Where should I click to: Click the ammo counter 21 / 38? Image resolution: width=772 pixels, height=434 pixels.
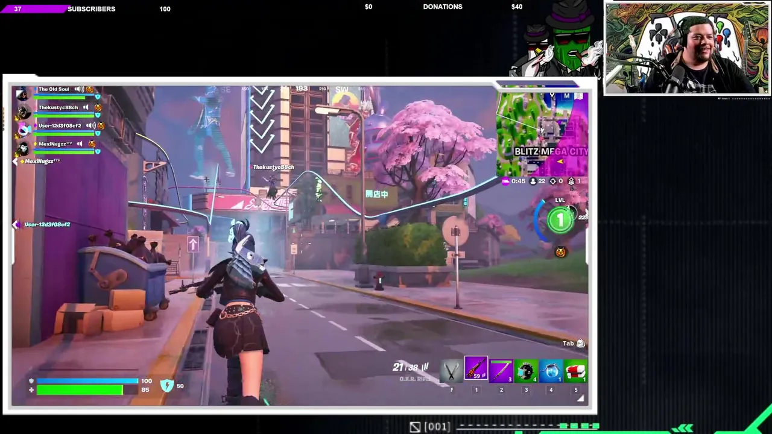[410, 366]
